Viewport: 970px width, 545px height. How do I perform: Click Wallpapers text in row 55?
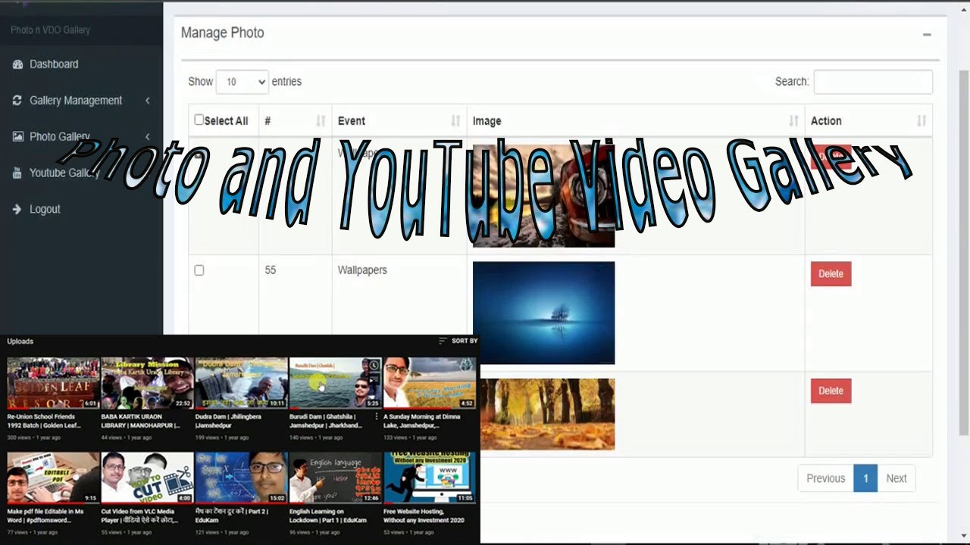pyautogui.click(x=362, y=270)
